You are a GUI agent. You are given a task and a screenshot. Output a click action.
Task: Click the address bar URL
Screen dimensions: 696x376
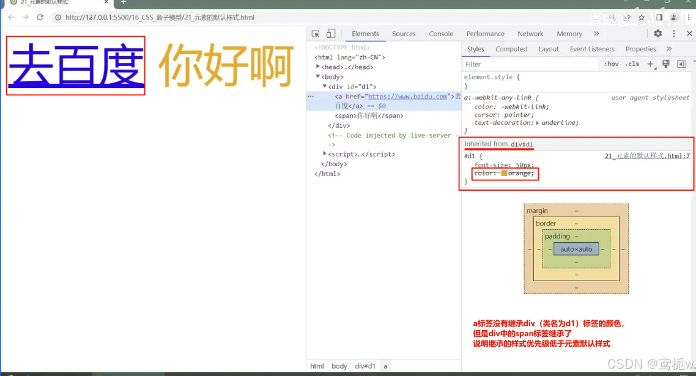[x=160, y=17]
